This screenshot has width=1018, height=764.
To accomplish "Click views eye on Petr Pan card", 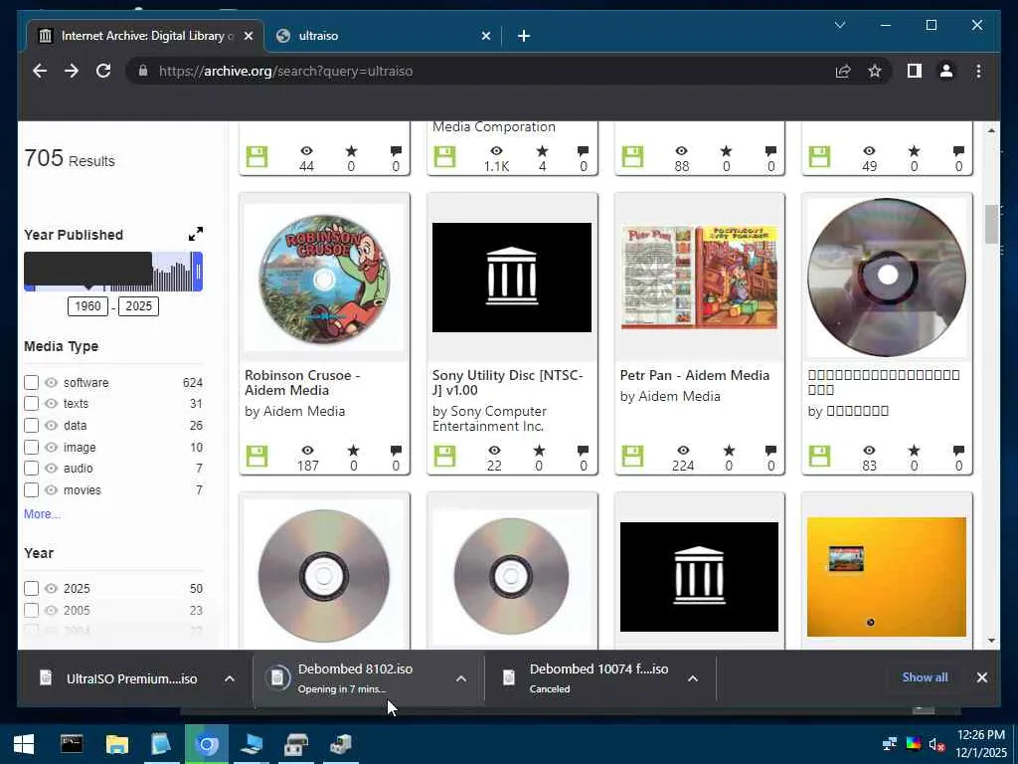I will 683,451.
